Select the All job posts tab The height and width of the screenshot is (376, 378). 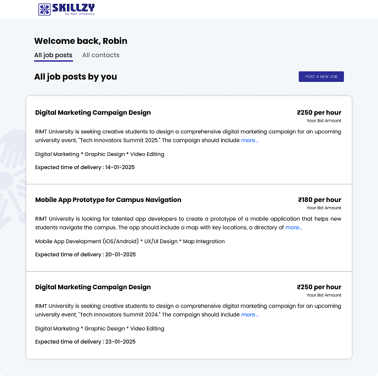pos(53,55)
